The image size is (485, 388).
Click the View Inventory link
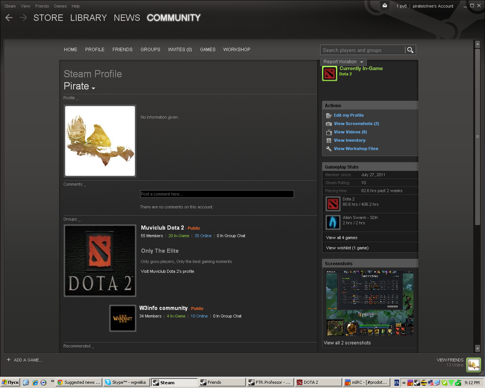(x=350, y=141)
